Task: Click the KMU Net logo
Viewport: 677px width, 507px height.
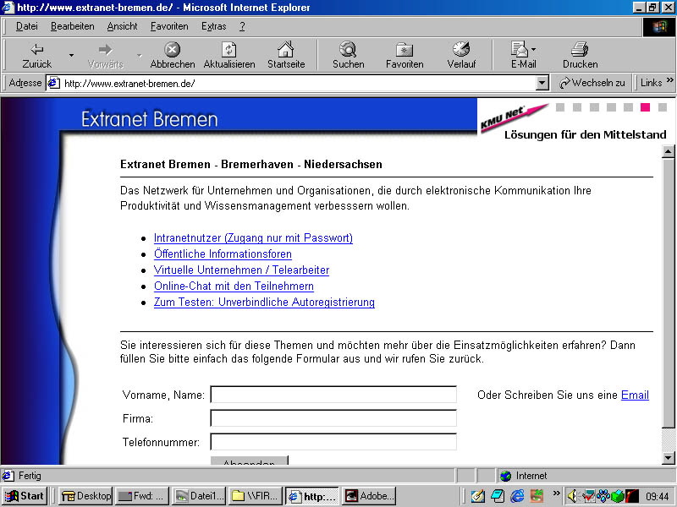Action: pos(514,117)
